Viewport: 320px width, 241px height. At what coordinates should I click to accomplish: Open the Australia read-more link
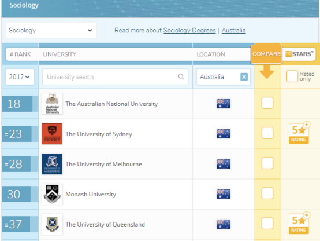click(x=234, y=30)
